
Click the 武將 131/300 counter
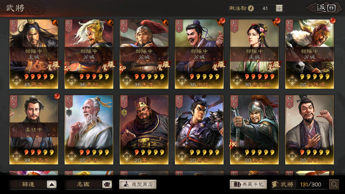299,184
